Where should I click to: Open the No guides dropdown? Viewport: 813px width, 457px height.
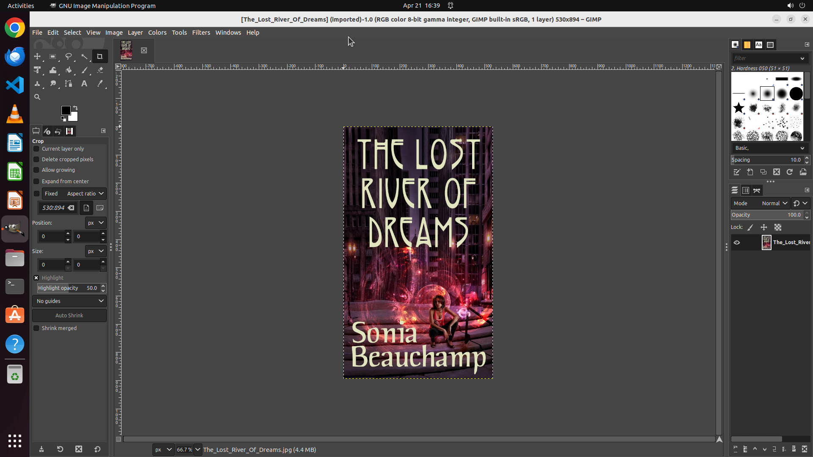pyautogui.click(x=69, y=301)
